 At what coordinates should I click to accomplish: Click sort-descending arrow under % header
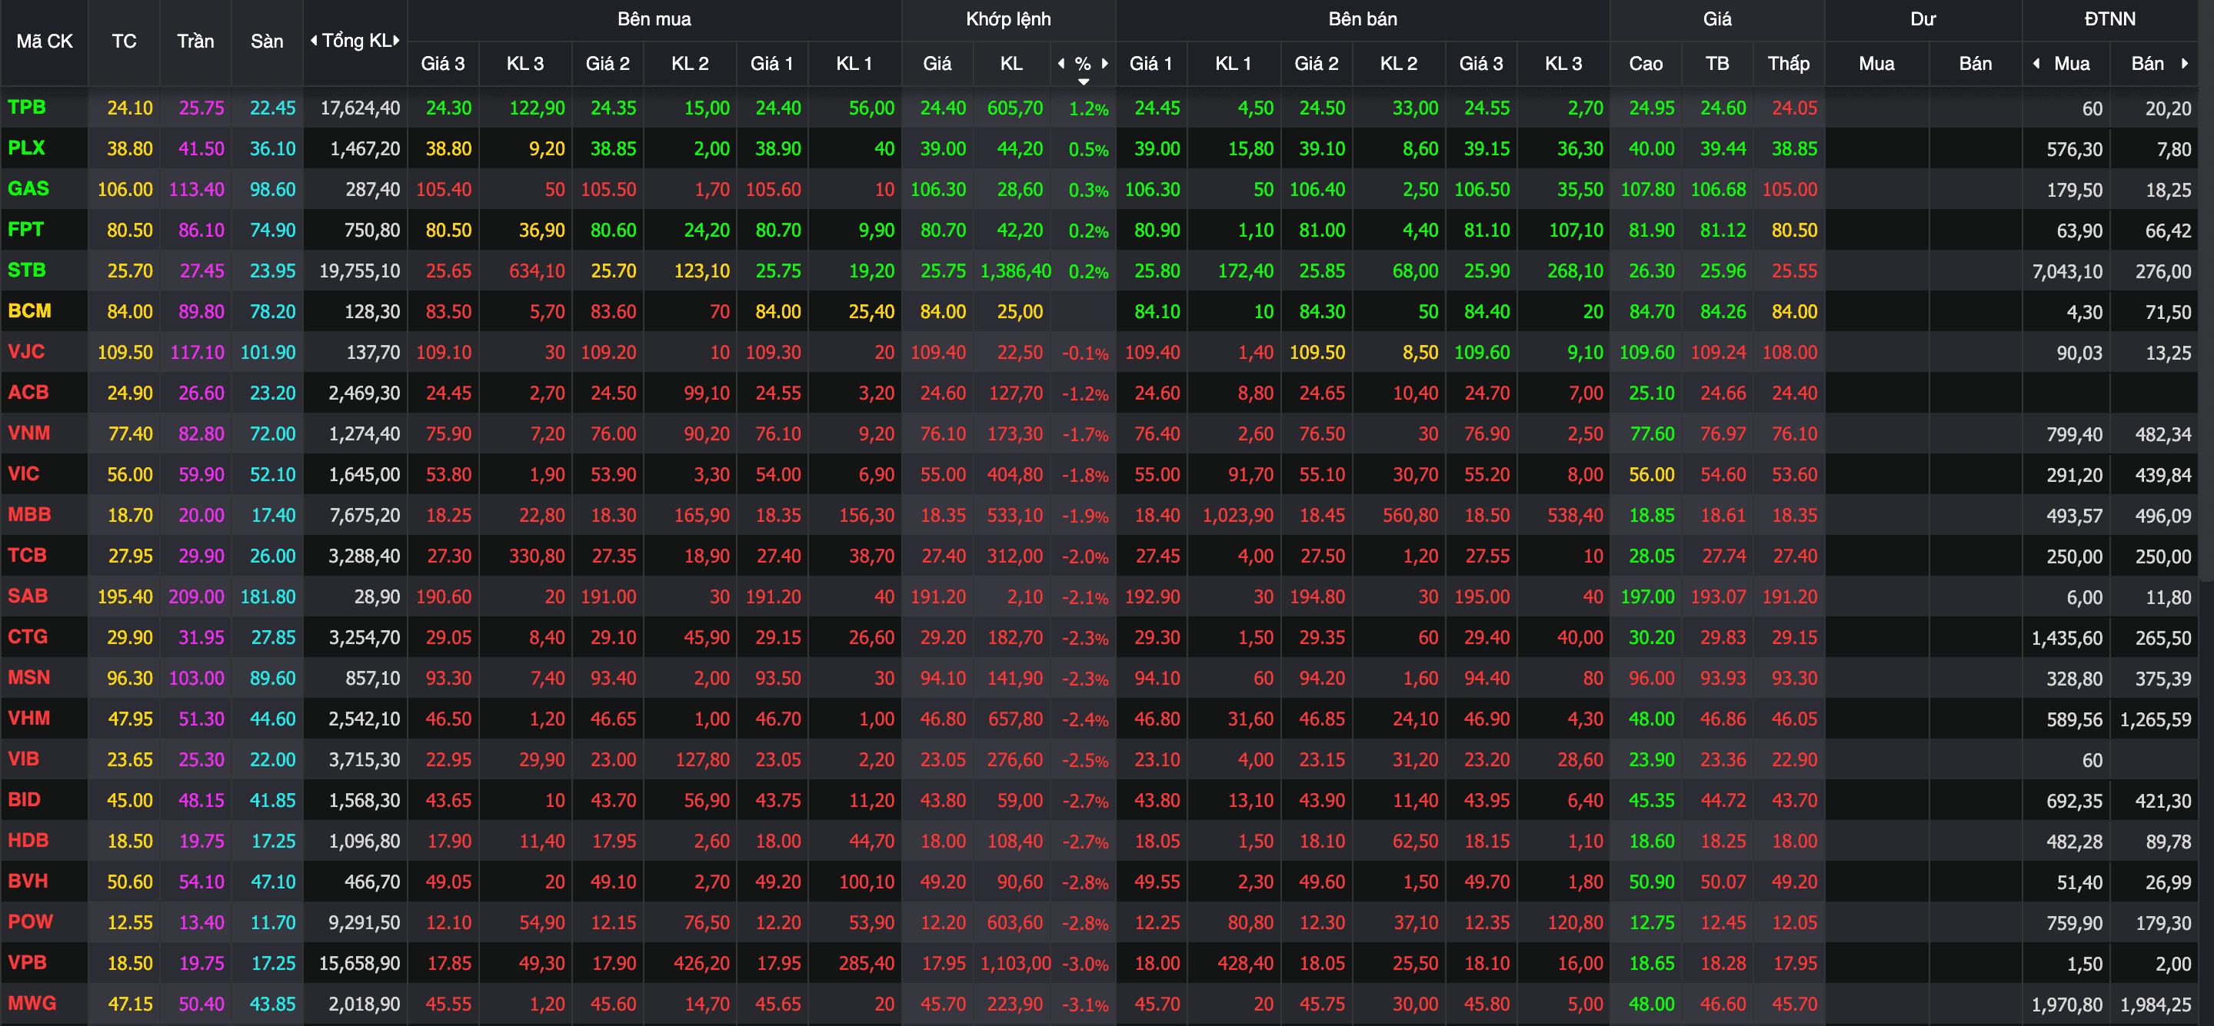1084,81
